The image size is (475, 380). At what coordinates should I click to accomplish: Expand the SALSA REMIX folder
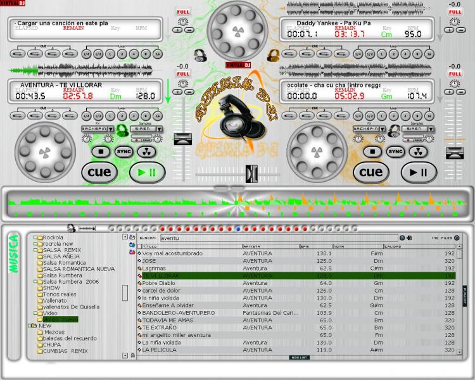(35, 250)
